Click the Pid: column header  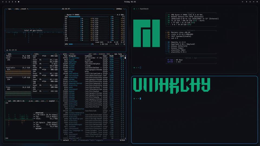click(x=66, y=56)
